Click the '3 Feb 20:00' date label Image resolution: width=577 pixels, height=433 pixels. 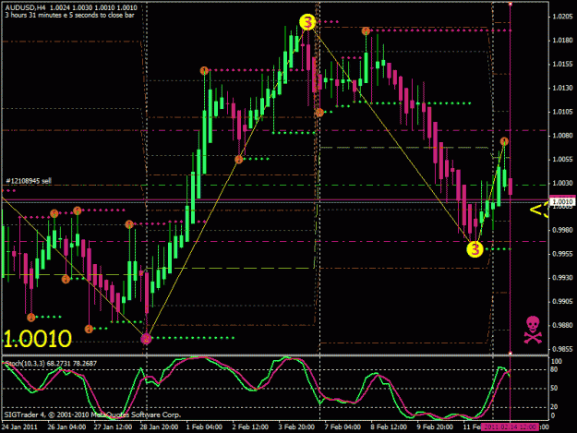pos(296,427)
